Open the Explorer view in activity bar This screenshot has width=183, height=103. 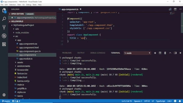[4, 10]
